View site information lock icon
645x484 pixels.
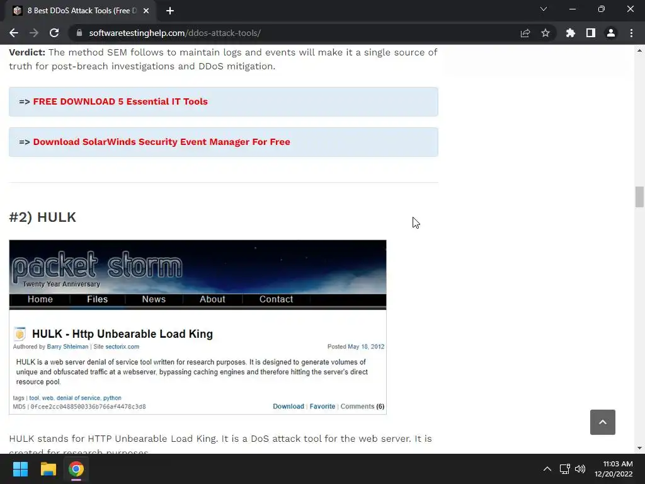79,33
